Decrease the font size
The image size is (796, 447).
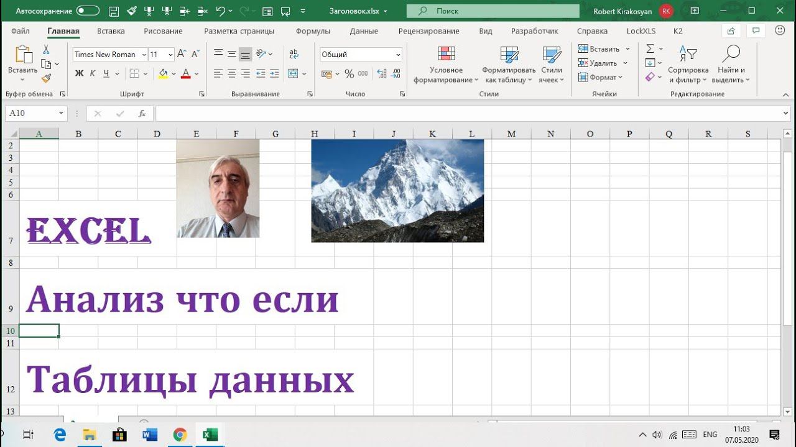tap(195, 55)
